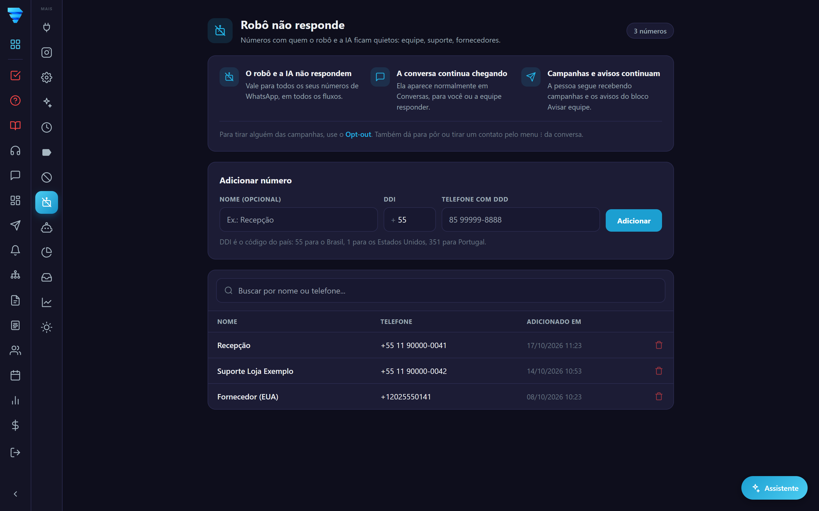The width and height of the screenshot is (819, 511).
Task: Open the headphones support icon
Action: (15, 150)
